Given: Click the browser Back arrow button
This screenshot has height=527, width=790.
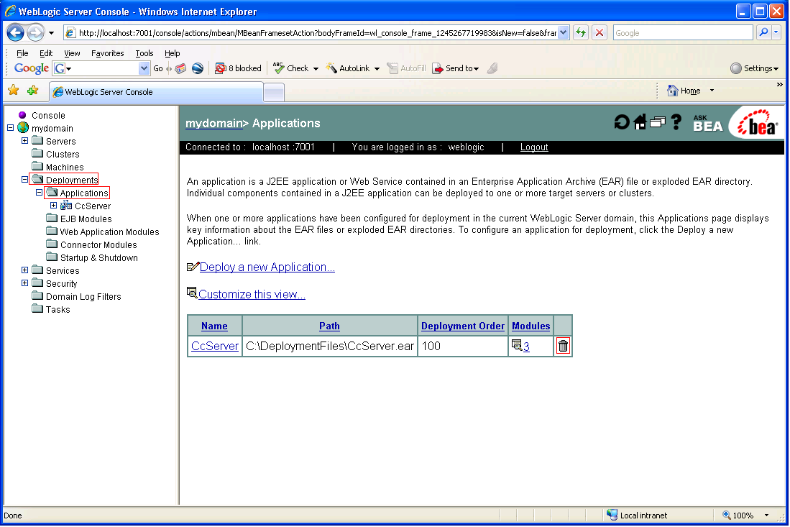Looking at the screenshot, I should click(16, 33).
